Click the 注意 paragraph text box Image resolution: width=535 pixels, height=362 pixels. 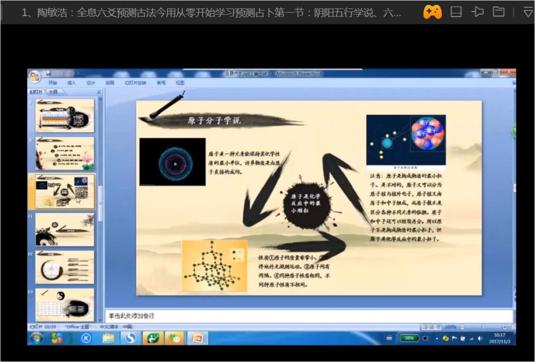(x=407, y=207)
